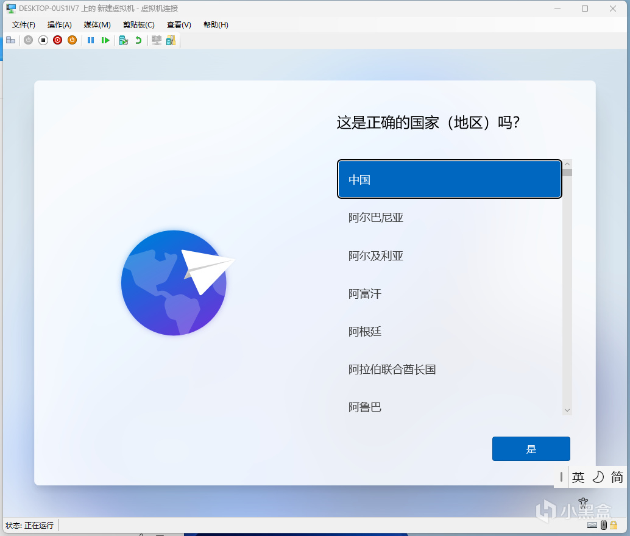Click the country list scroll-down arrow
This screenshot has height=536, width=630.
coord(567,410)
